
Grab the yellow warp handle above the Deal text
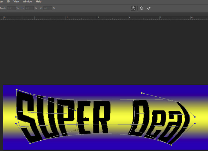click(x=142, y=93)
